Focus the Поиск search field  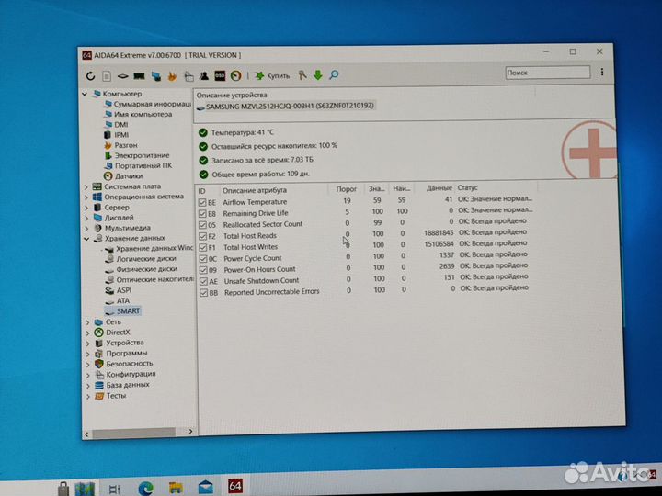click(x=547, y=73)
